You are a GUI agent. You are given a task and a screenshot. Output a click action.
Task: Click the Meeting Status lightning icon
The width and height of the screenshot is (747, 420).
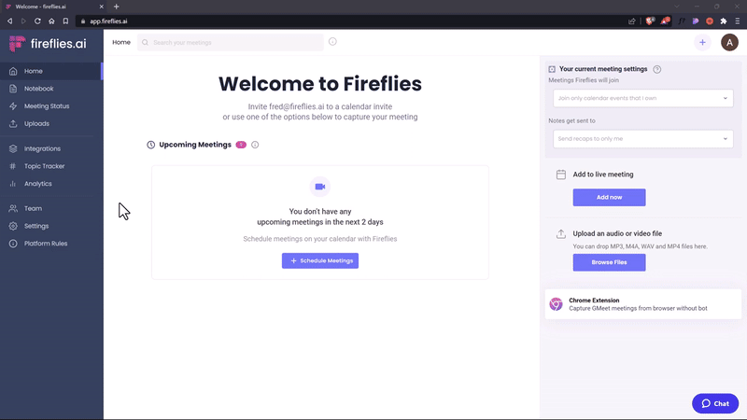tap(13, 106)
